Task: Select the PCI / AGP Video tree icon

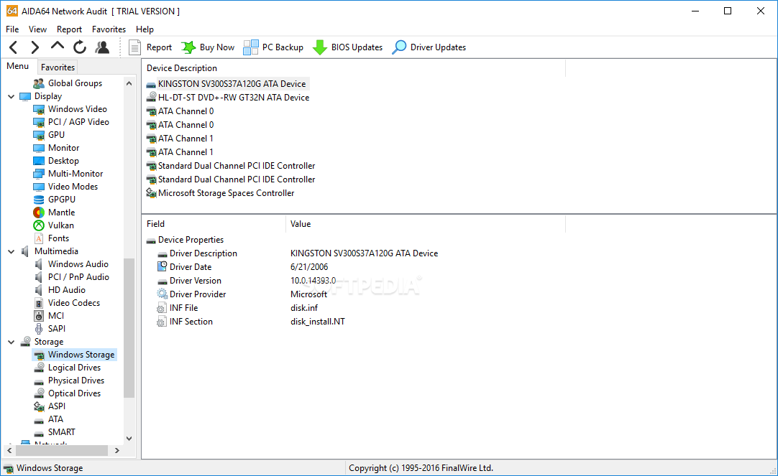Action: (x=39, y=122)
